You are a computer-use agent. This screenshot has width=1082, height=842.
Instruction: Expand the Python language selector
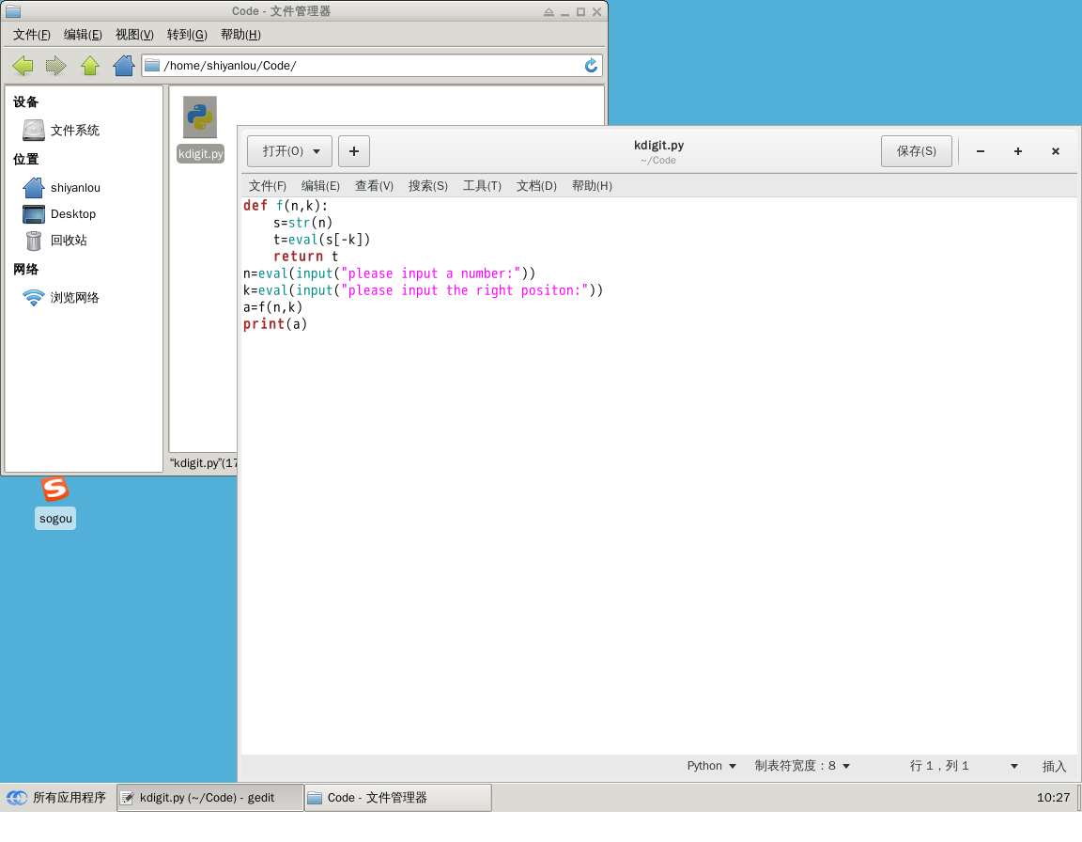pyautogui.click(x=711, y=765)
